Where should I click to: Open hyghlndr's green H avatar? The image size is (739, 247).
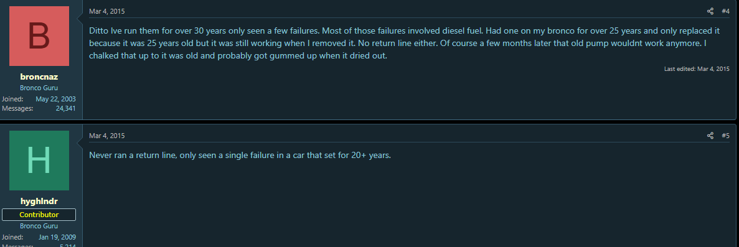[x=39, y=161]
